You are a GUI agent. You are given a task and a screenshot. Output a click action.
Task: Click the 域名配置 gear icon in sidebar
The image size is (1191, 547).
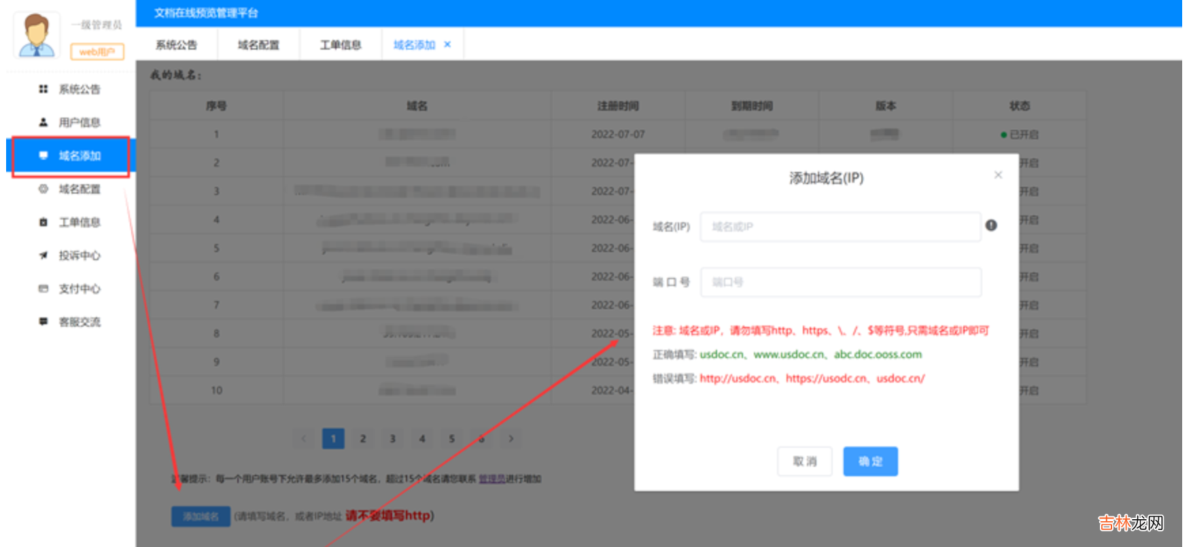[44, 189]
